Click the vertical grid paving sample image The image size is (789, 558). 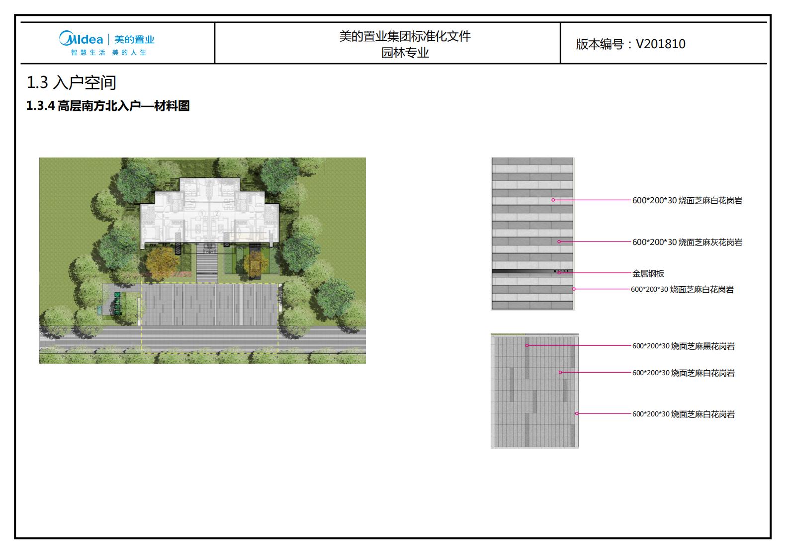(534, 391)
